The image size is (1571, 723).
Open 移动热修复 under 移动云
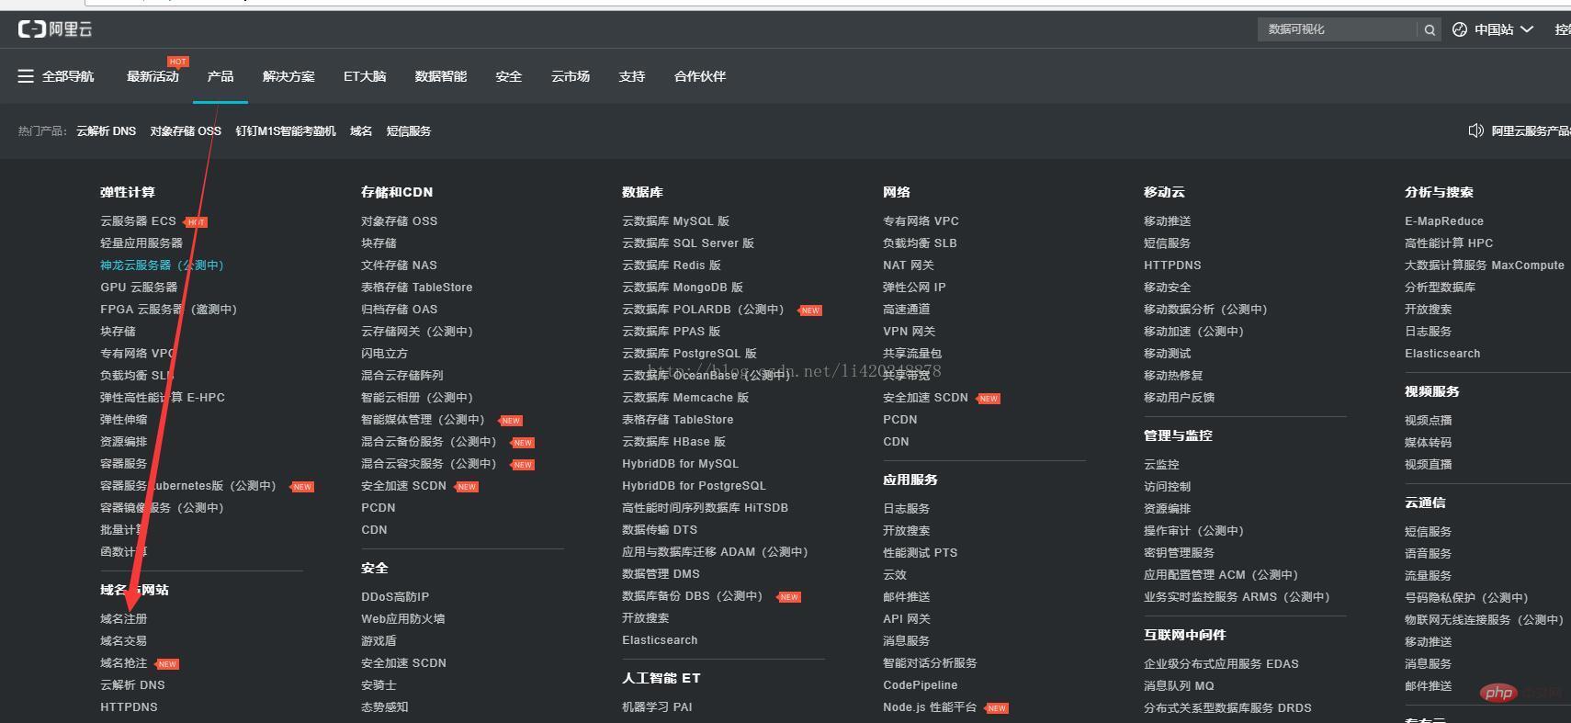1173,376
